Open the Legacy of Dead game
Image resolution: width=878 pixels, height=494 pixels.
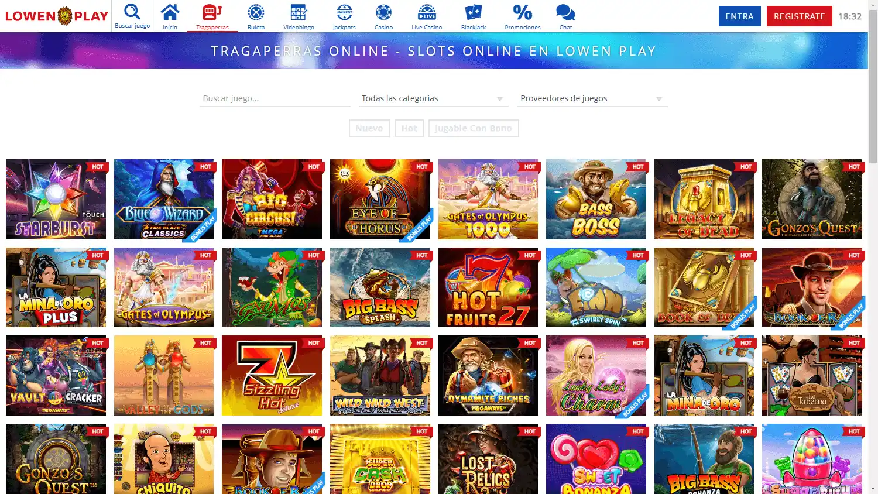click(x=704, y=200)
